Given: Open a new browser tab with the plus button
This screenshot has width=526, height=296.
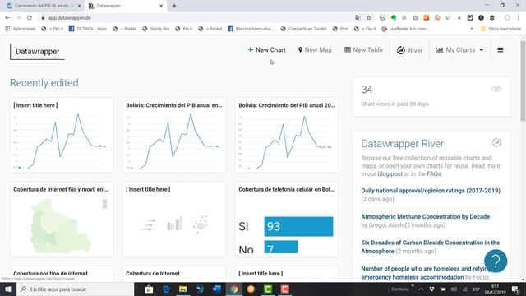Looking at the screenshot, I should click(174, 6).
